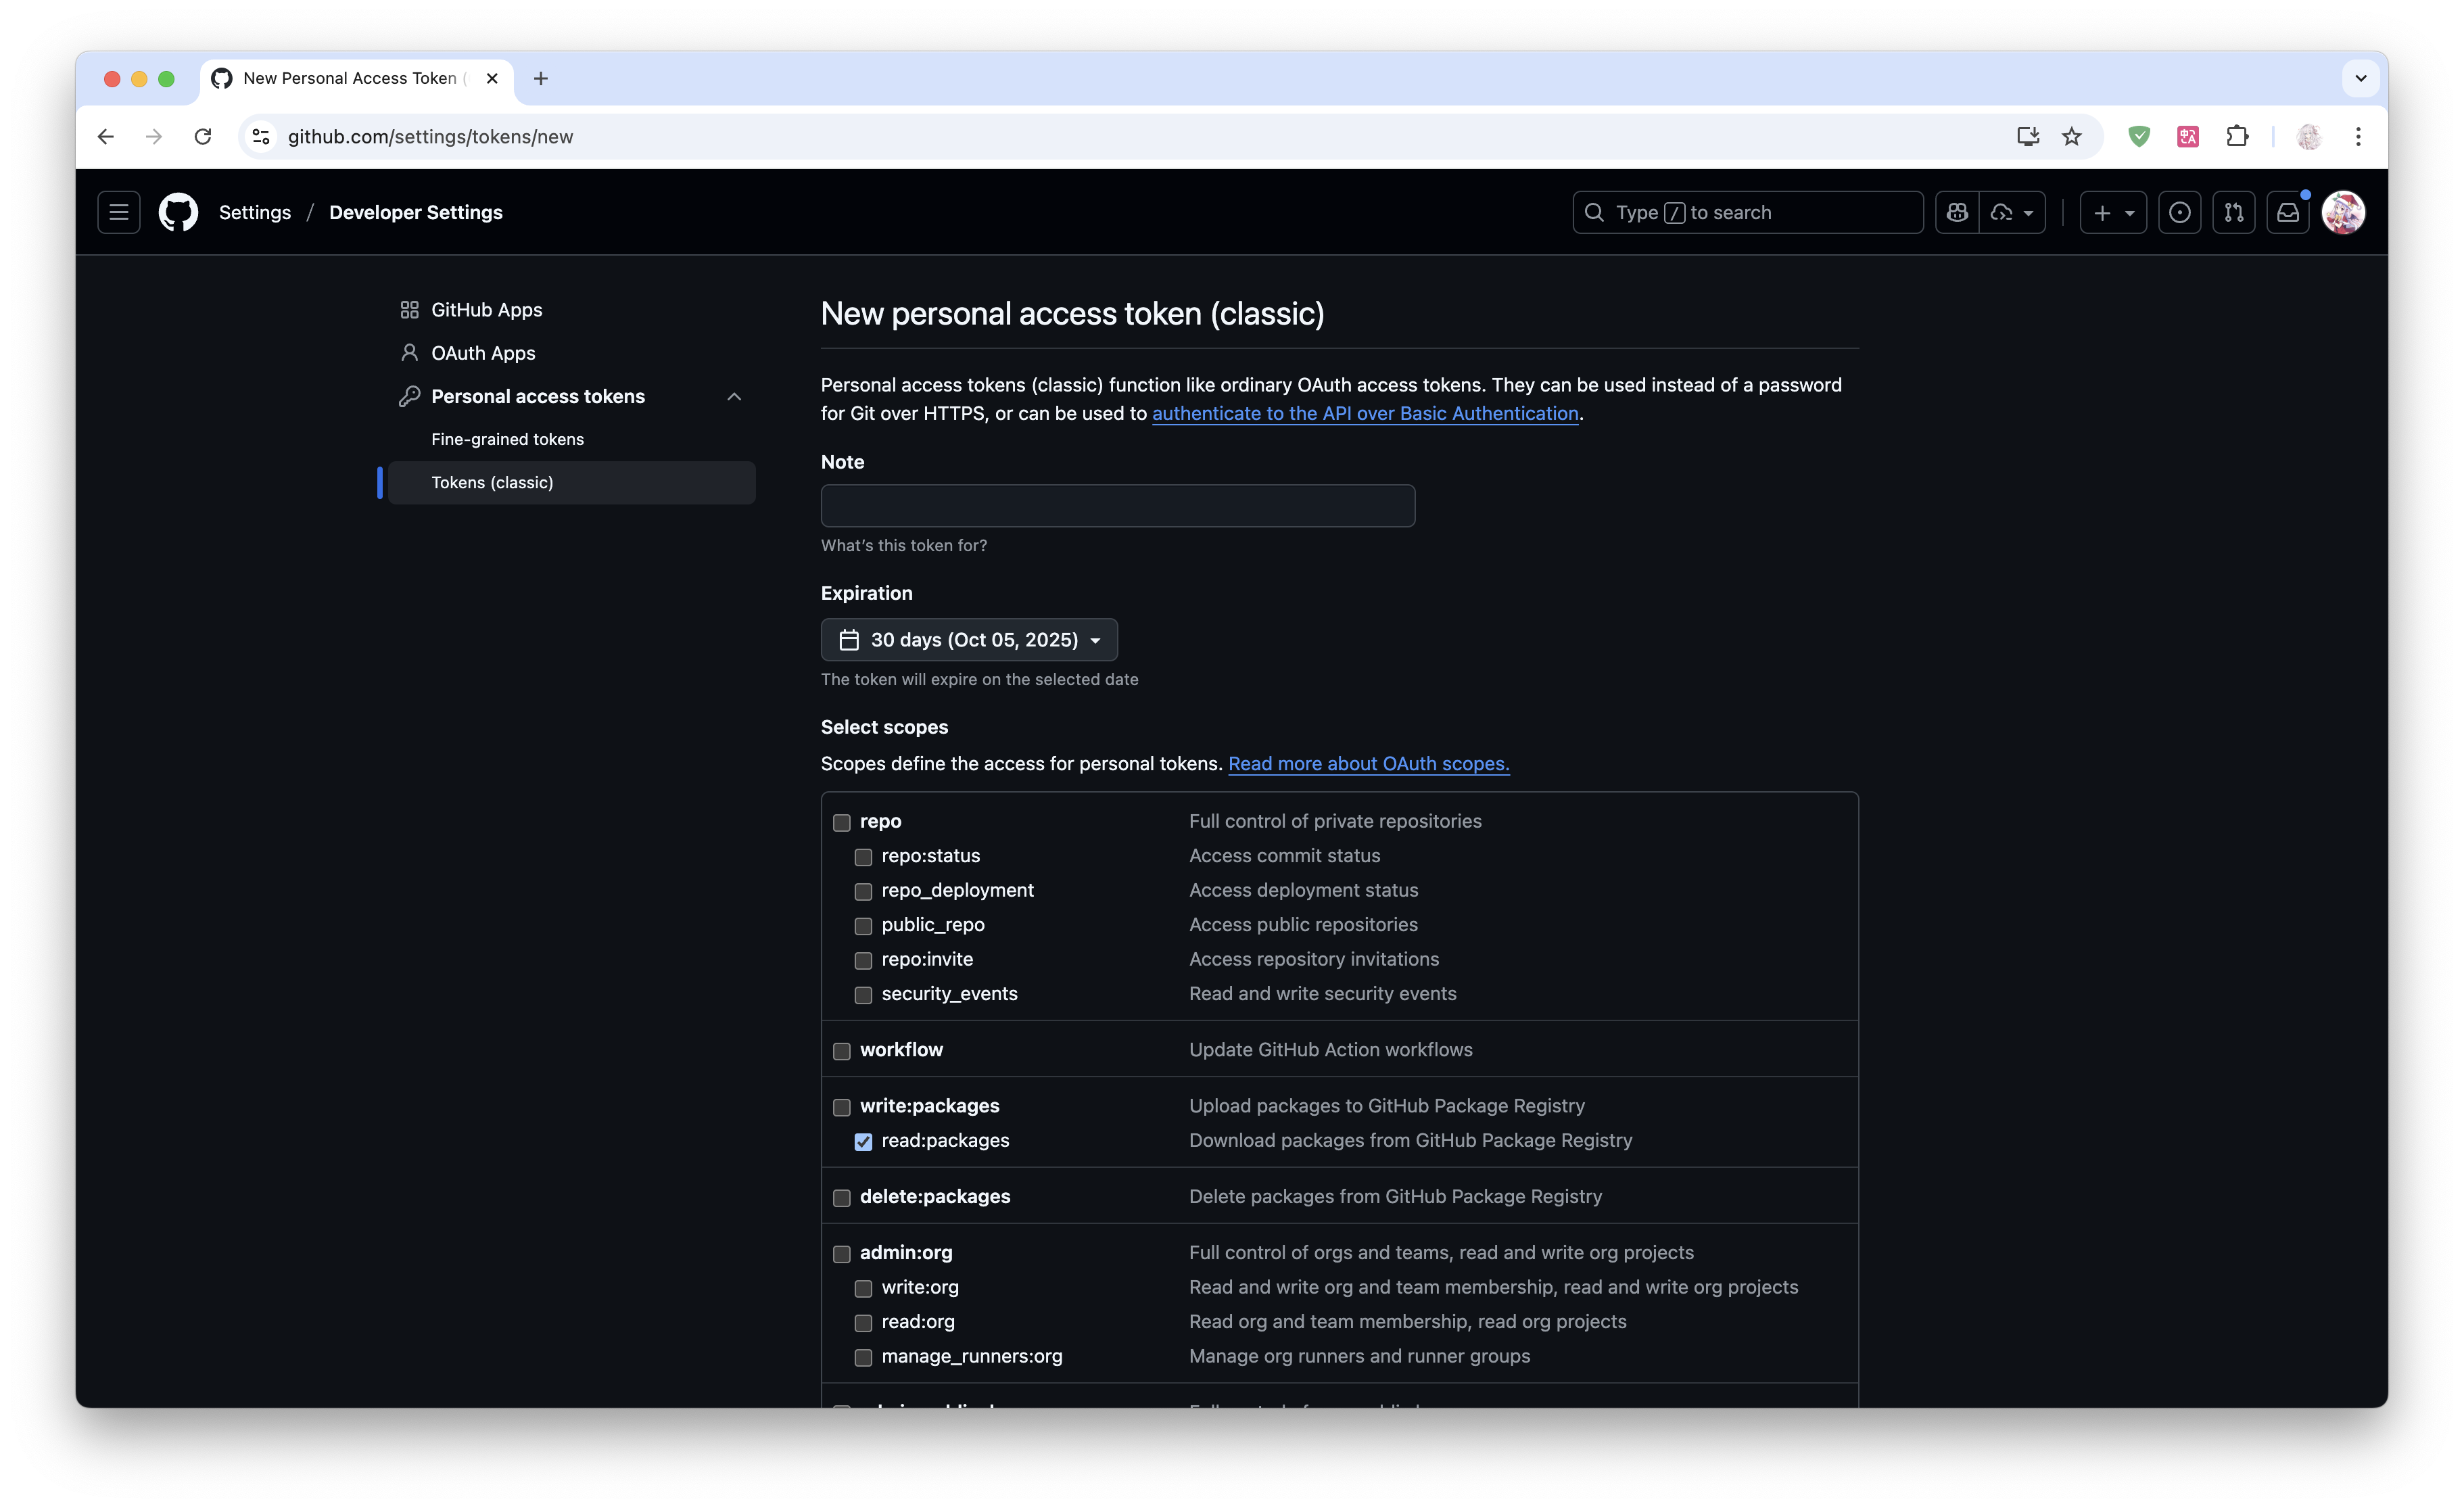Check the repo_deployment checkbox
The height and width of the screenshot is (1508, 2464).
tap(863, 891)
